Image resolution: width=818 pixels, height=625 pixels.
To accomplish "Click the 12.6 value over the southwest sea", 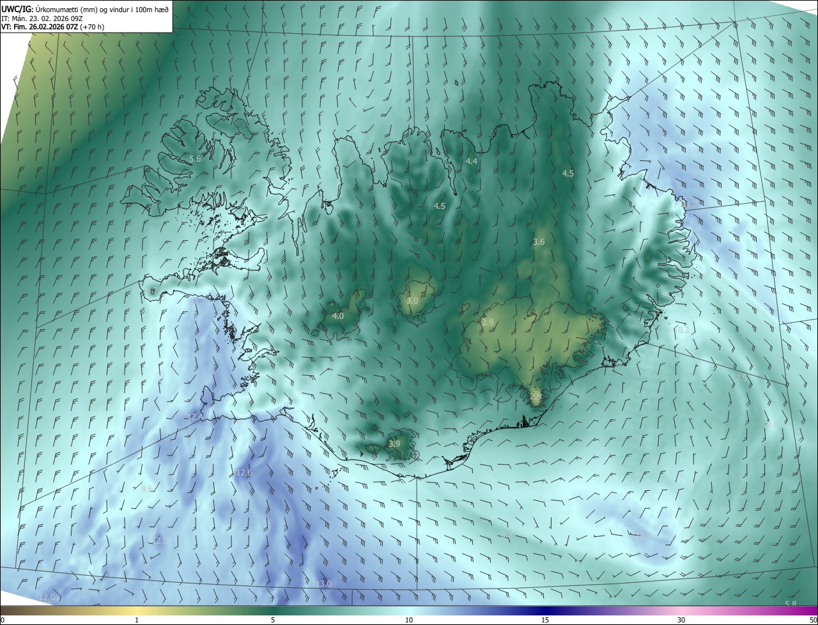I will coord(244,473).
